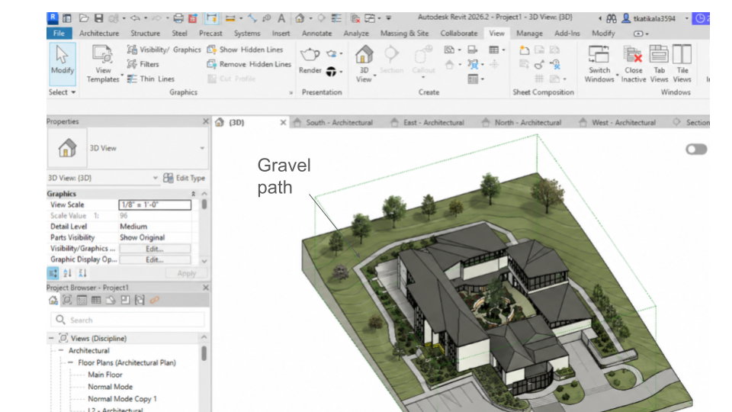Click Edit button for Visibility/Graphics property
Viewport: 732px width, 412px height.
(155, 249)
